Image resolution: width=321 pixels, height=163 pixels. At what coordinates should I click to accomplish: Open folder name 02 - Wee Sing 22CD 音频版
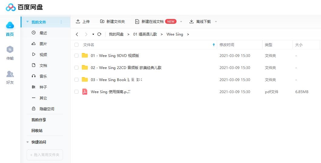[x=126, y=68]
